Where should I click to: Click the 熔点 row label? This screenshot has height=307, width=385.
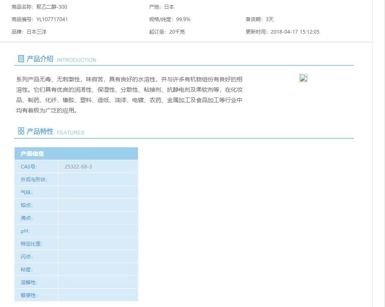tap(27, 205)
